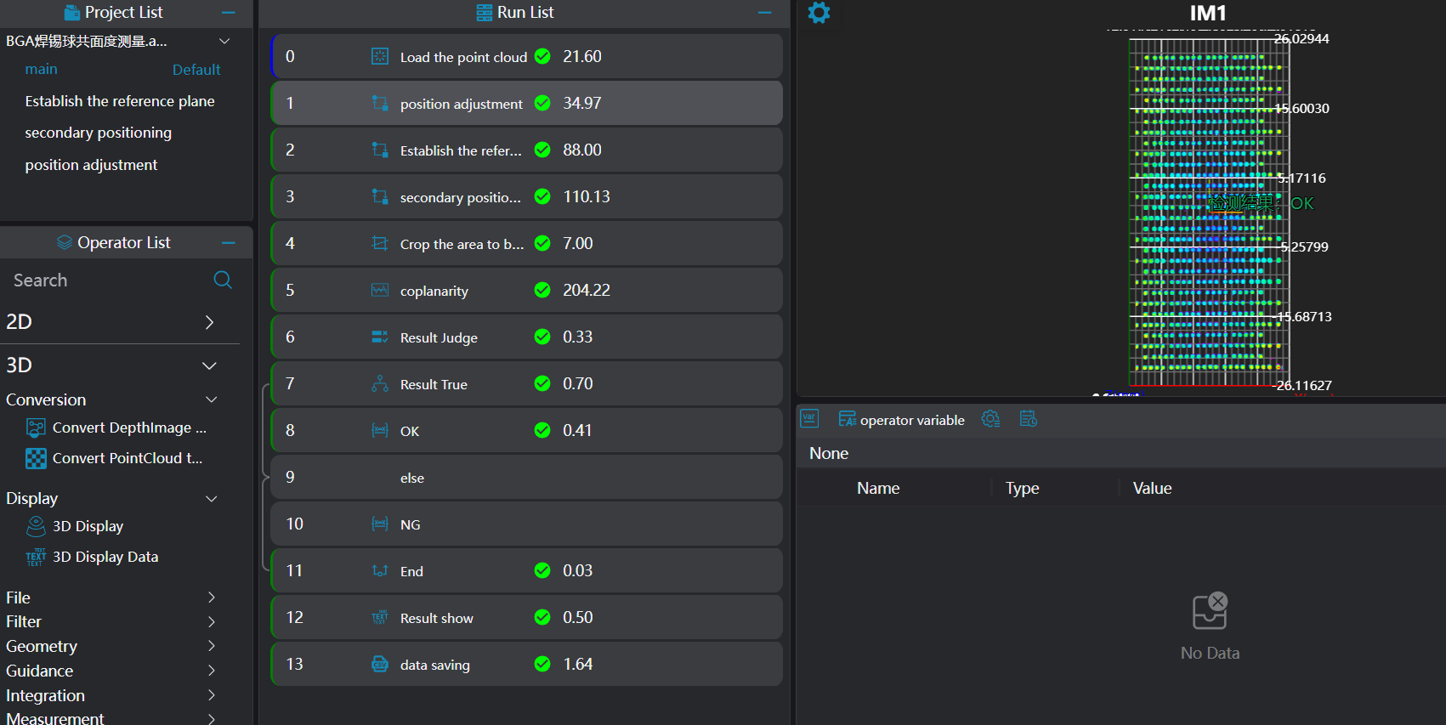Click the Convert PointCloud operator icon
1446x725 pixels.
36,459
